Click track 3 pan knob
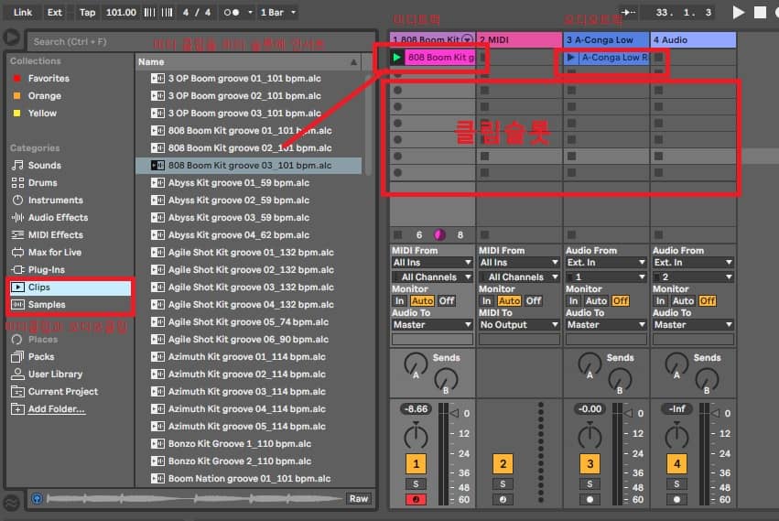 click(x=590, y=436)
